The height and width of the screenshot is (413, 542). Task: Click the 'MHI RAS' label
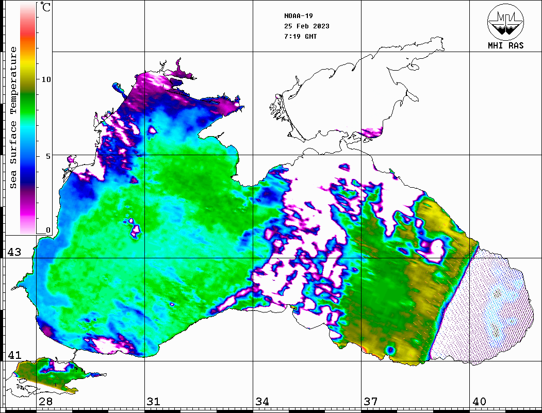pos(505,45)
